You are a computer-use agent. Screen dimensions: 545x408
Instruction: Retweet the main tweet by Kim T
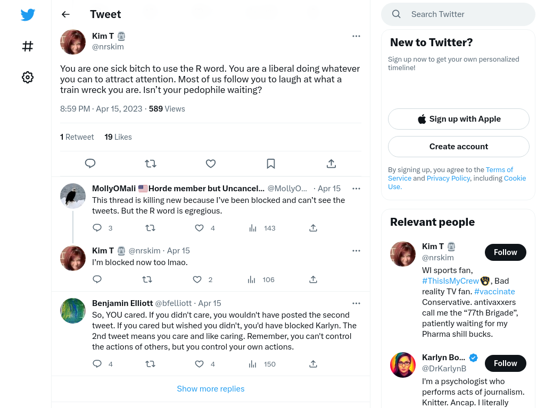pyautogui.click(x=151, y=164)
